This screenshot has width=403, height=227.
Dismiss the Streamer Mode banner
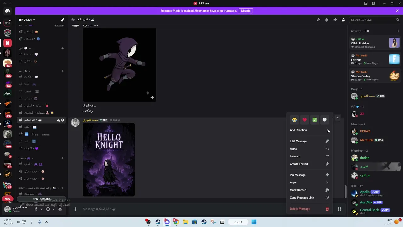(x=397, y=11)
